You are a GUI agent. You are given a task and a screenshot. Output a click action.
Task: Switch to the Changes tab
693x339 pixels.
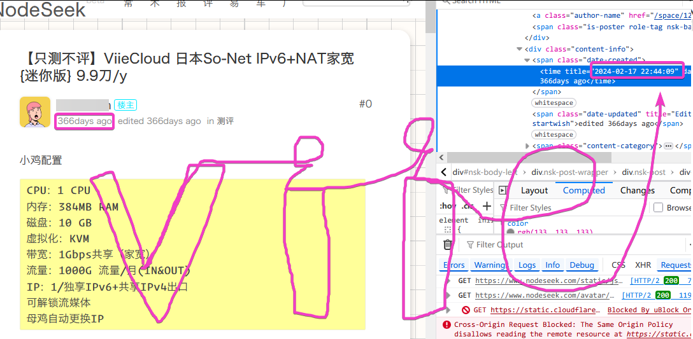tap(637, 190)
